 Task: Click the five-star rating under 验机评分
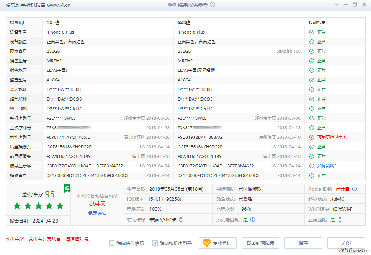coord(38,206)
